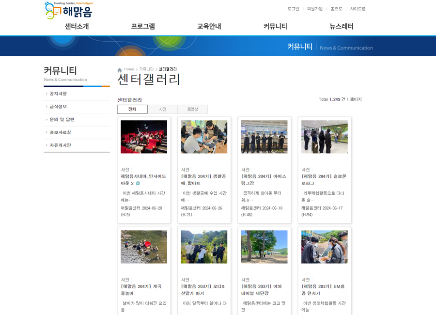Image resolution: width=436 pixels, height=315 pixels.
Task: Open post title [해맑음 204기] 아이스링크장
Action: 264,180
